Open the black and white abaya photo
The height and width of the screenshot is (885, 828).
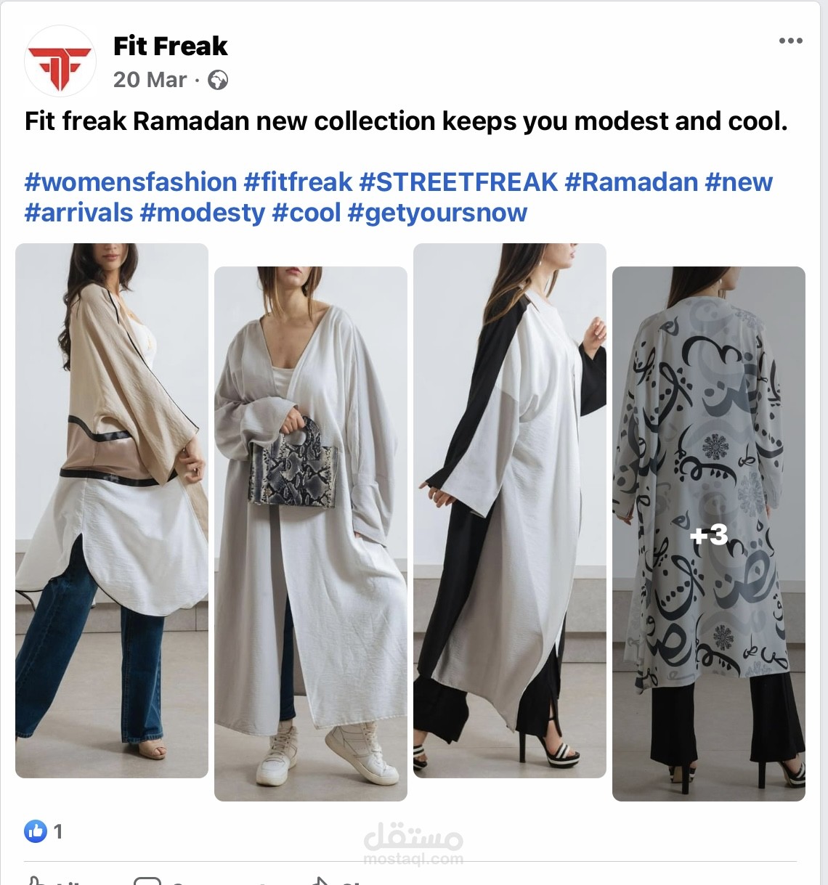point(510,510)
